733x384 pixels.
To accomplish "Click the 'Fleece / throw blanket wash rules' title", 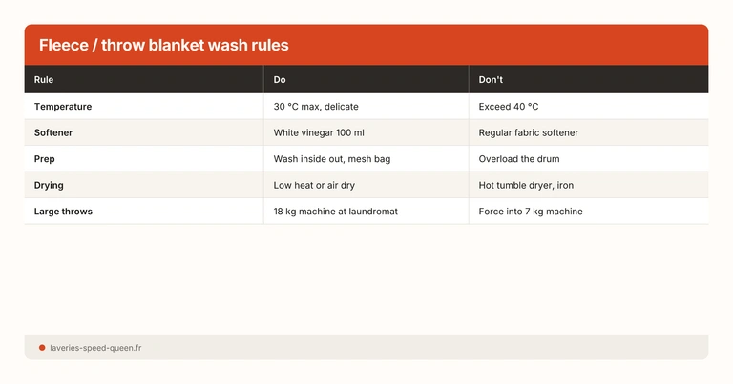I will pyautogui.click(x=163, y=45).
